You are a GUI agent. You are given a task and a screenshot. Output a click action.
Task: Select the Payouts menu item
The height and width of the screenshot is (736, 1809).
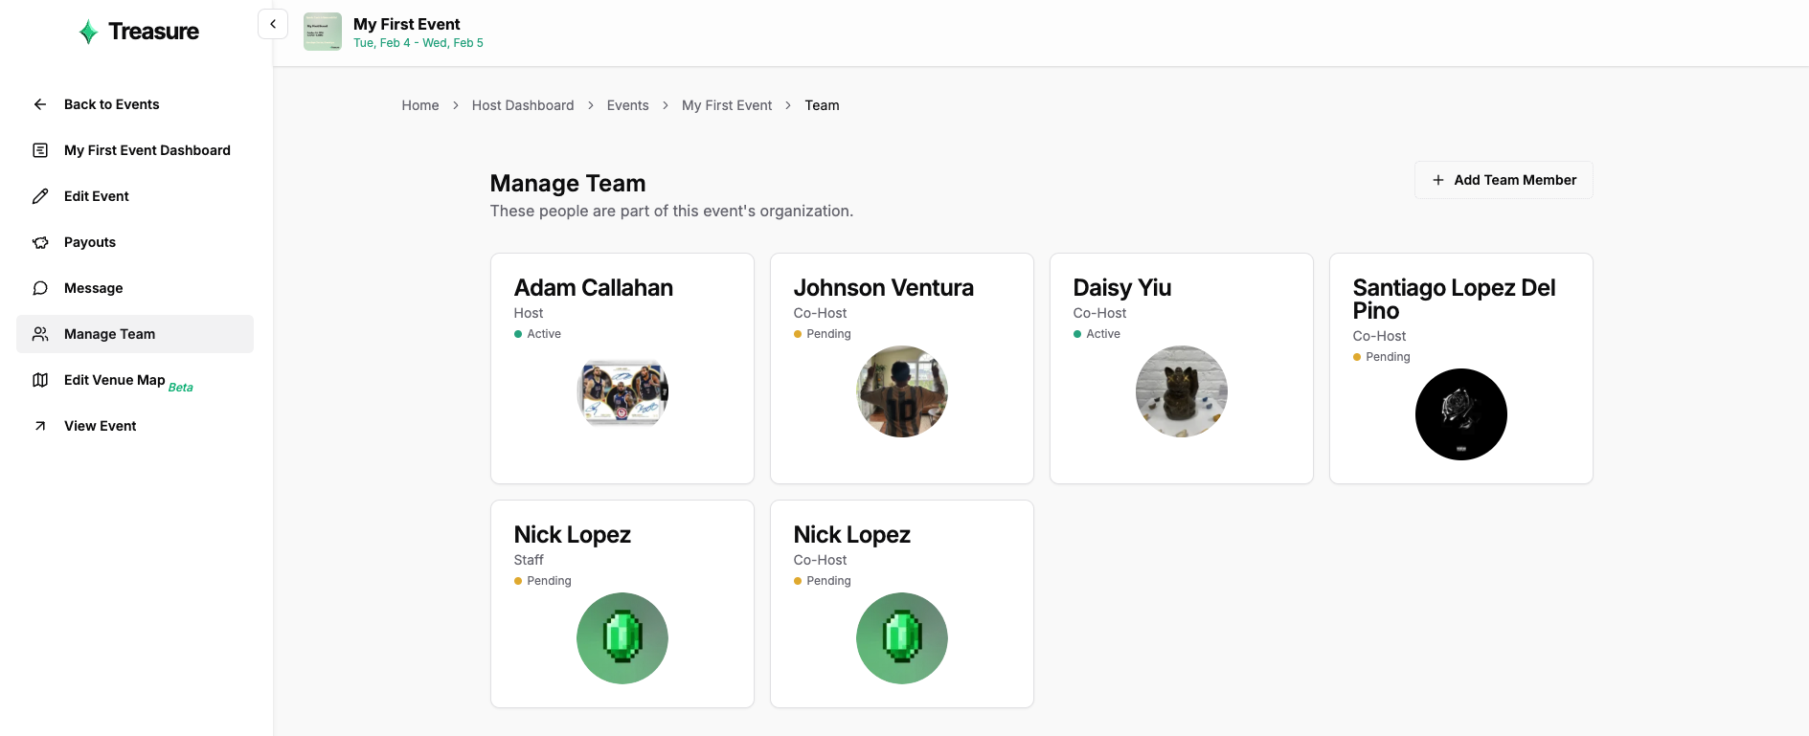pos(135,242)
